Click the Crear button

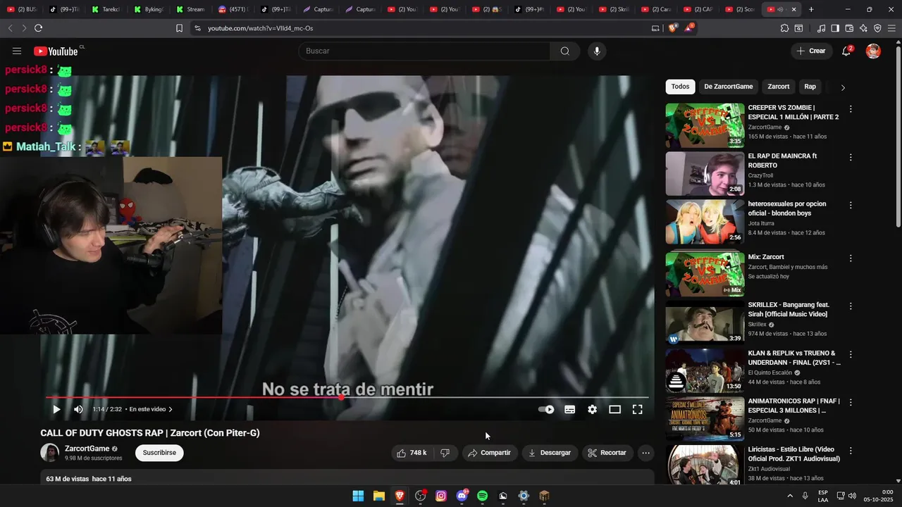click(x=810, y=51)
